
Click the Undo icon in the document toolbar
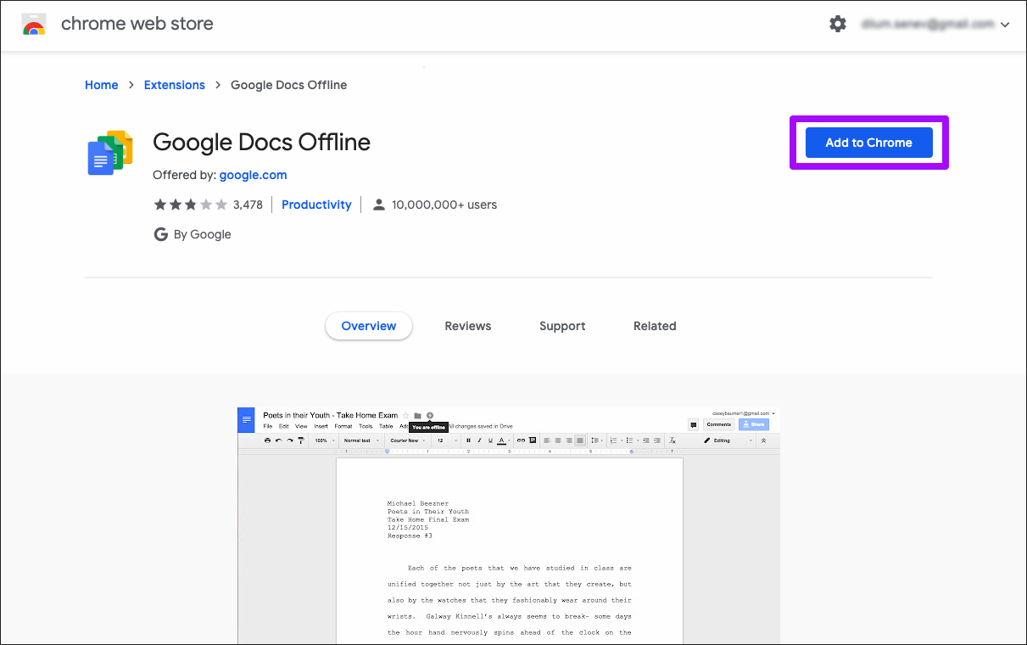[278, 440]
